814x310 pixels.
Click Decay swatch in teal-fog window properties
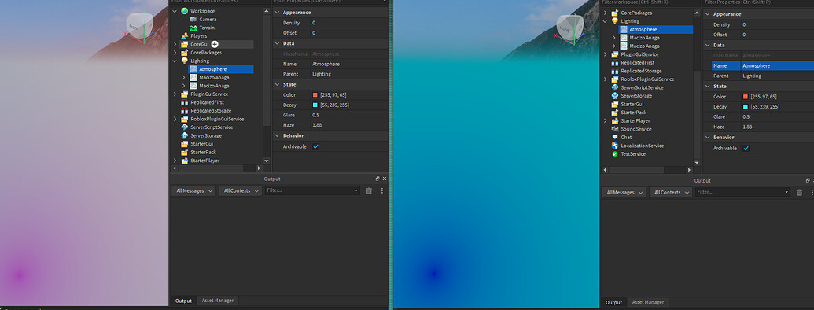(746, 106)
